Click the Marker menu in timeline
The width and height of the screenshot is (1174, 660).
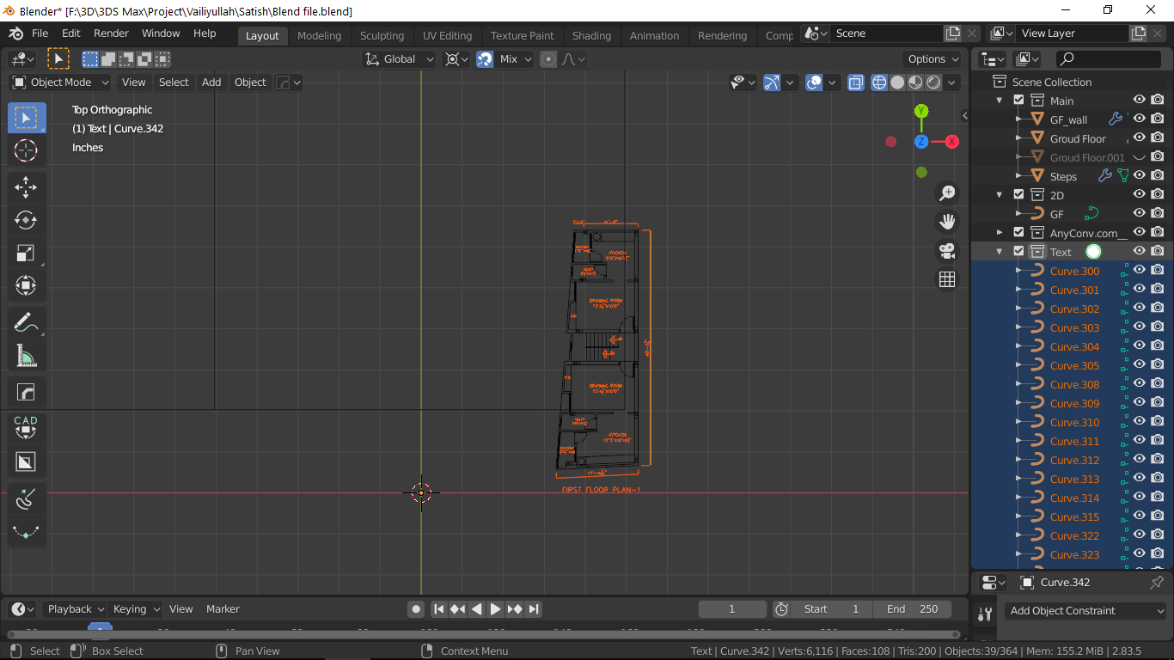click(x=223, y=609)
